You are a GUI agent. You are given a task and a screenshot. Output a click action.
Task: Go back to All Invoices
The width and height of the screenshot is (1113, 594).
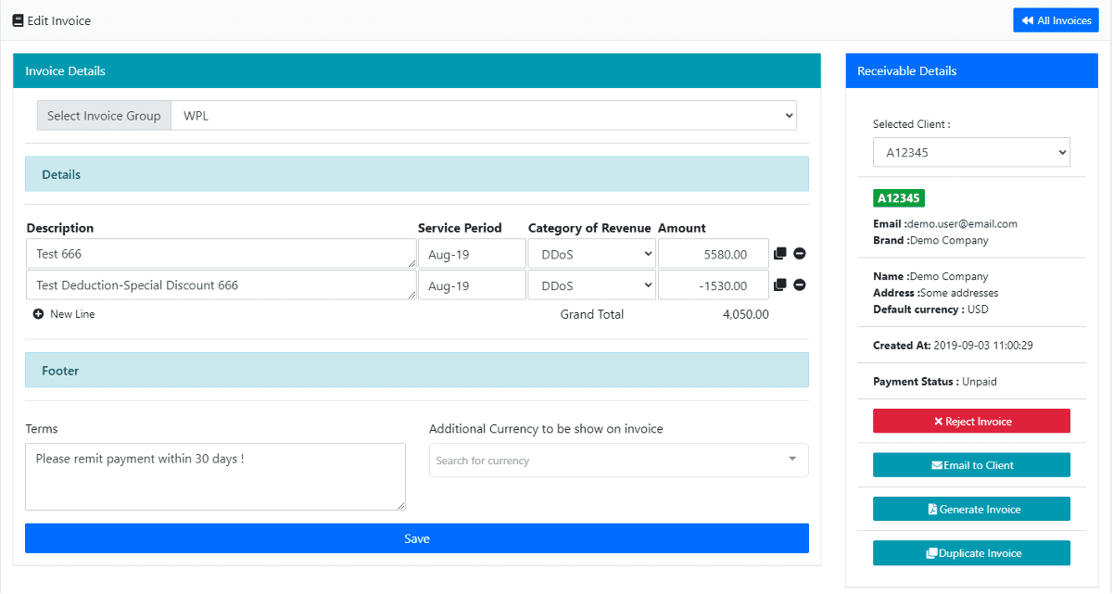tap(1056, 20)
